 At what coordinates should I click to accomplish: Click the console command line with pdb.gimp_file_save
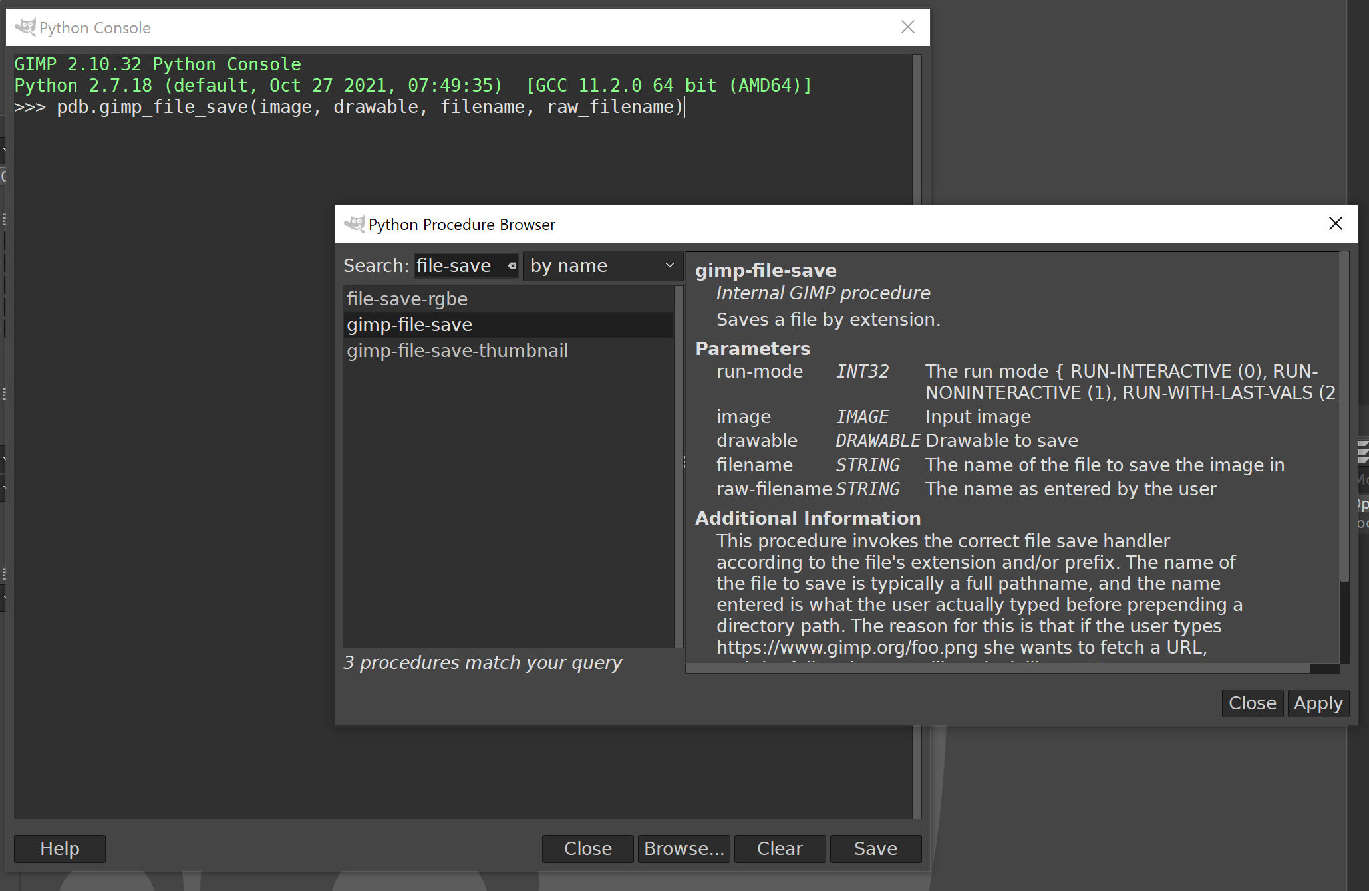click(x=370, y=107)
